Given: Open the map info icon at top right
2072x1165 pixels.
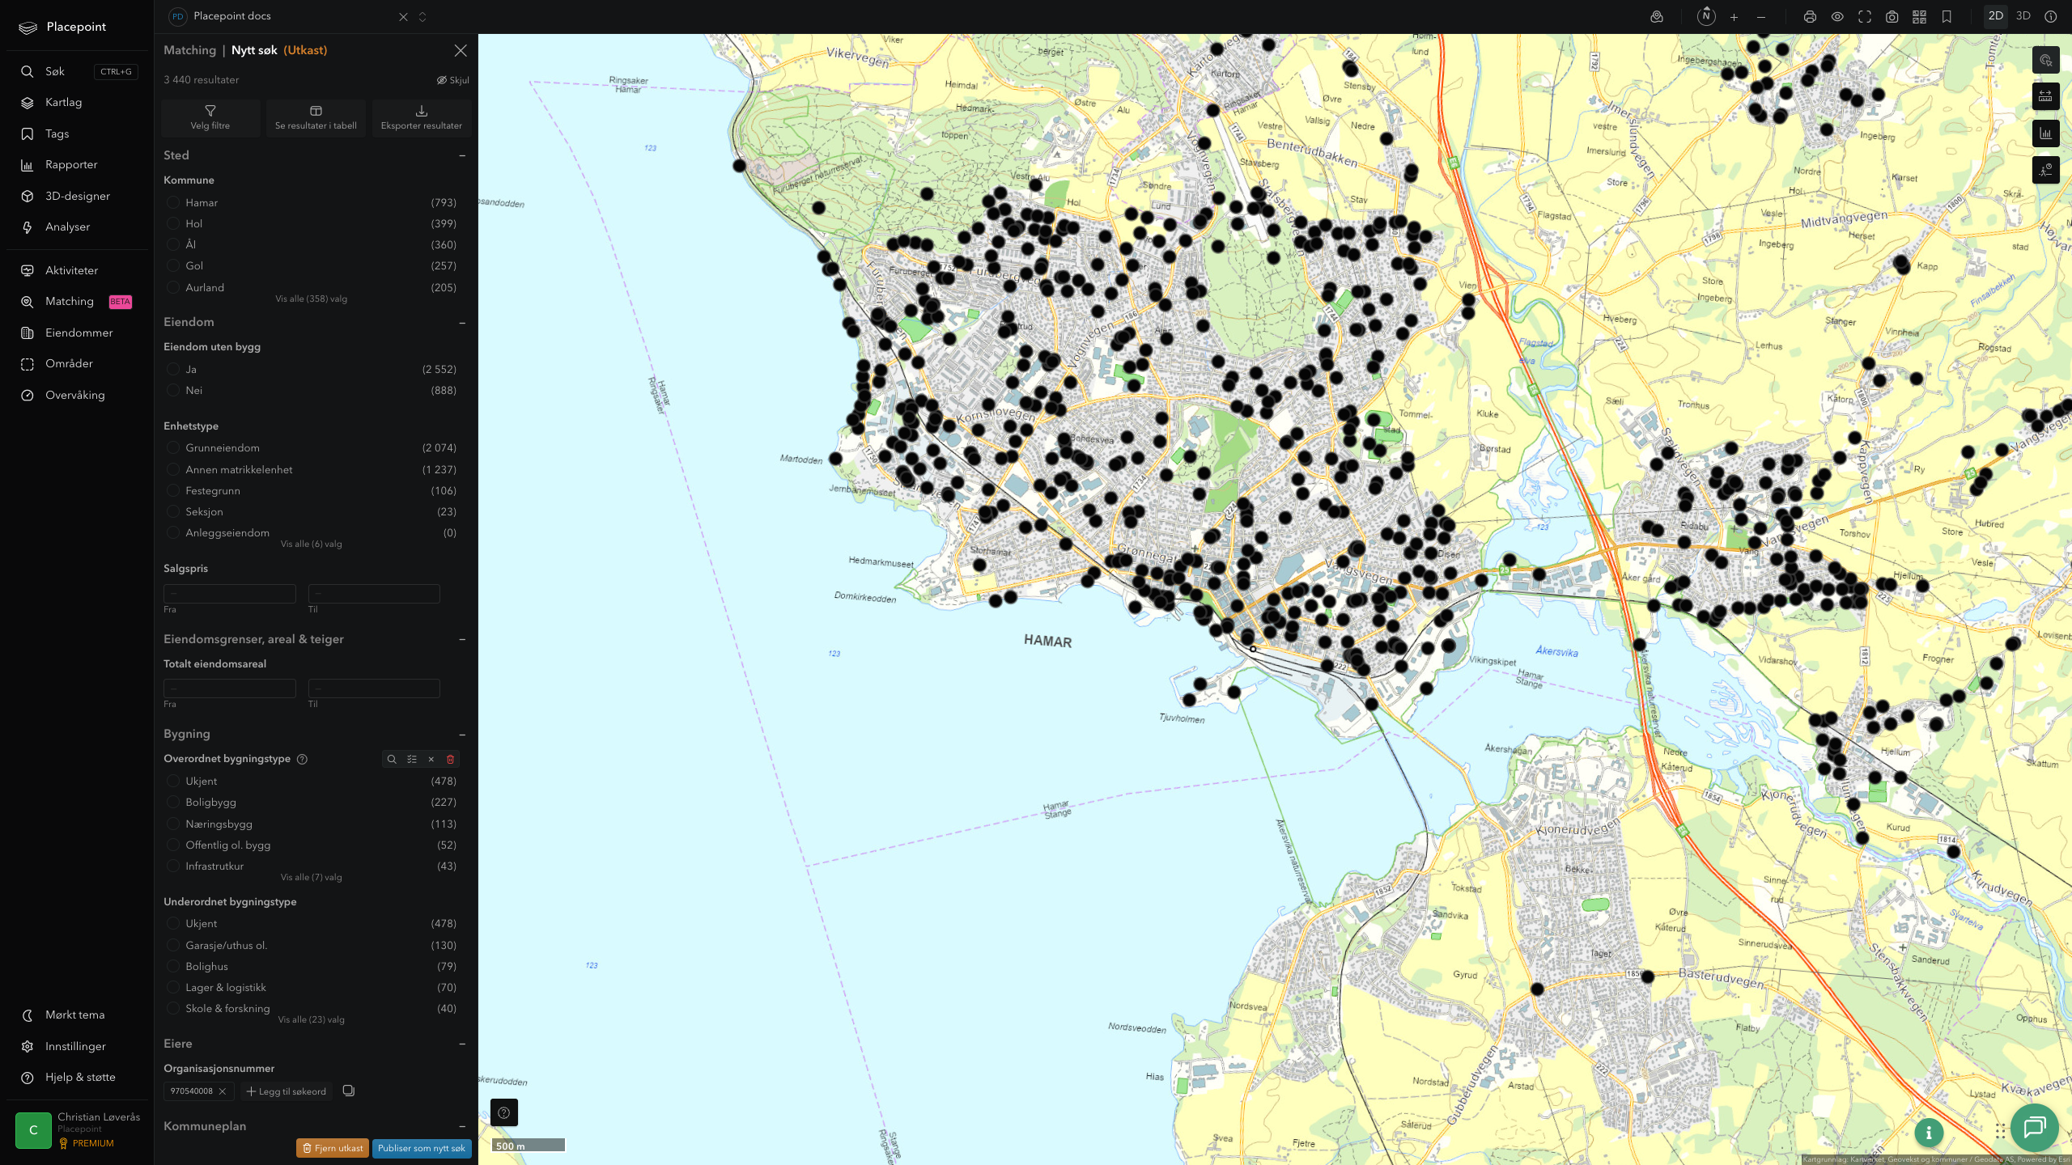Looking at the screenshot, I should pyautogui.click(x=2050, y=16).
